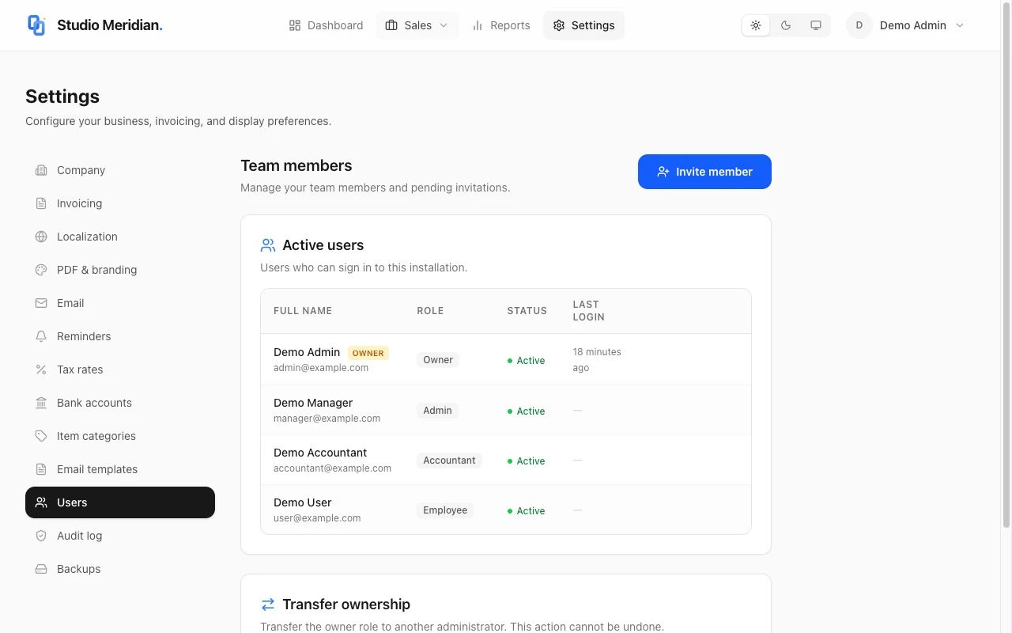This screenshot has width=1012, height=633.
Task: Click the Bank accounts bank icon
Action: click(x=41, y=403)
